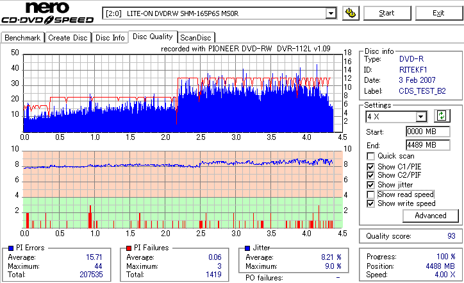
Task: Click the Position value 4488 MB
Action: pyautogui.click(x=440, y=266)
